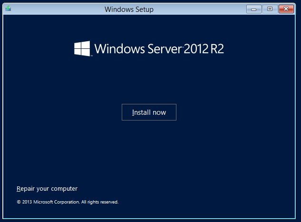The width and height of the screenshot is (301, 222).
Task: Maximize the Windows Setup window
Action: tap(270, 9)
